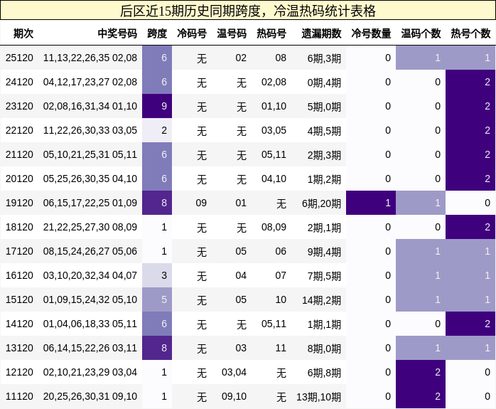Click cold count 1 in row 19120
The image size is (496, 409).
(371, 203)
